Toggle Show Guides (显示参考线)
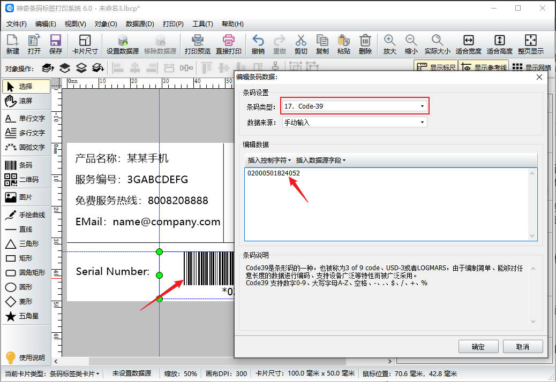The image size is (556, 382). [x=483, y=67]
